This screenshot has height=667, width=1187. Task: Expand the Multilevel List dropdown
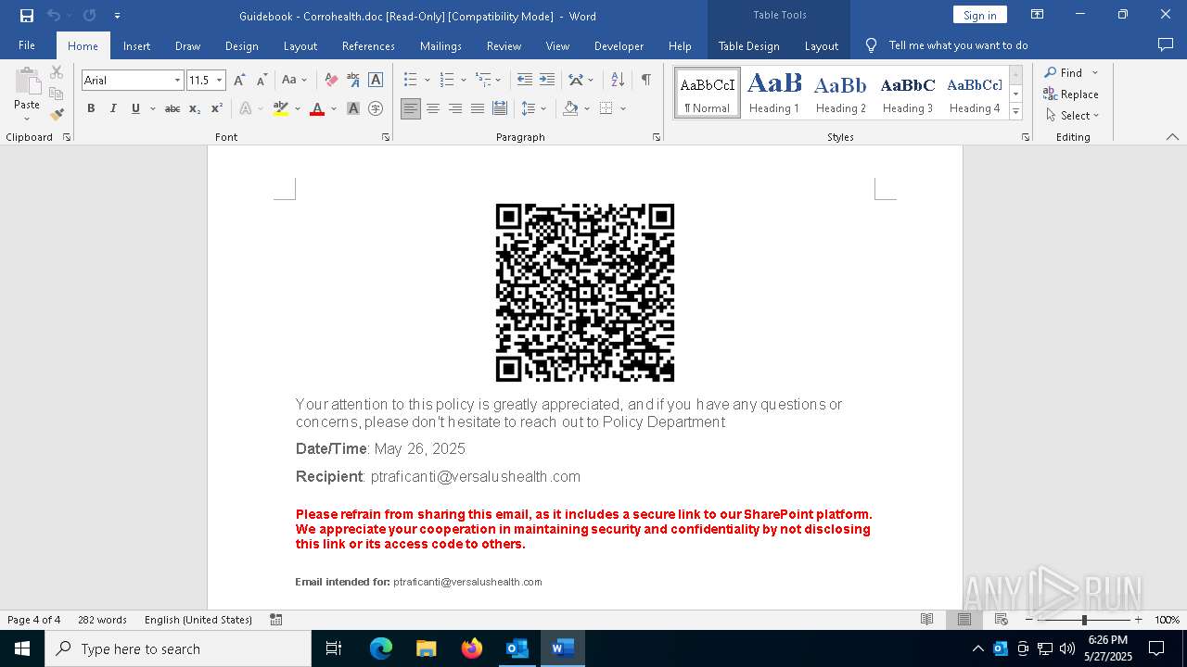(x=498, y=81)
